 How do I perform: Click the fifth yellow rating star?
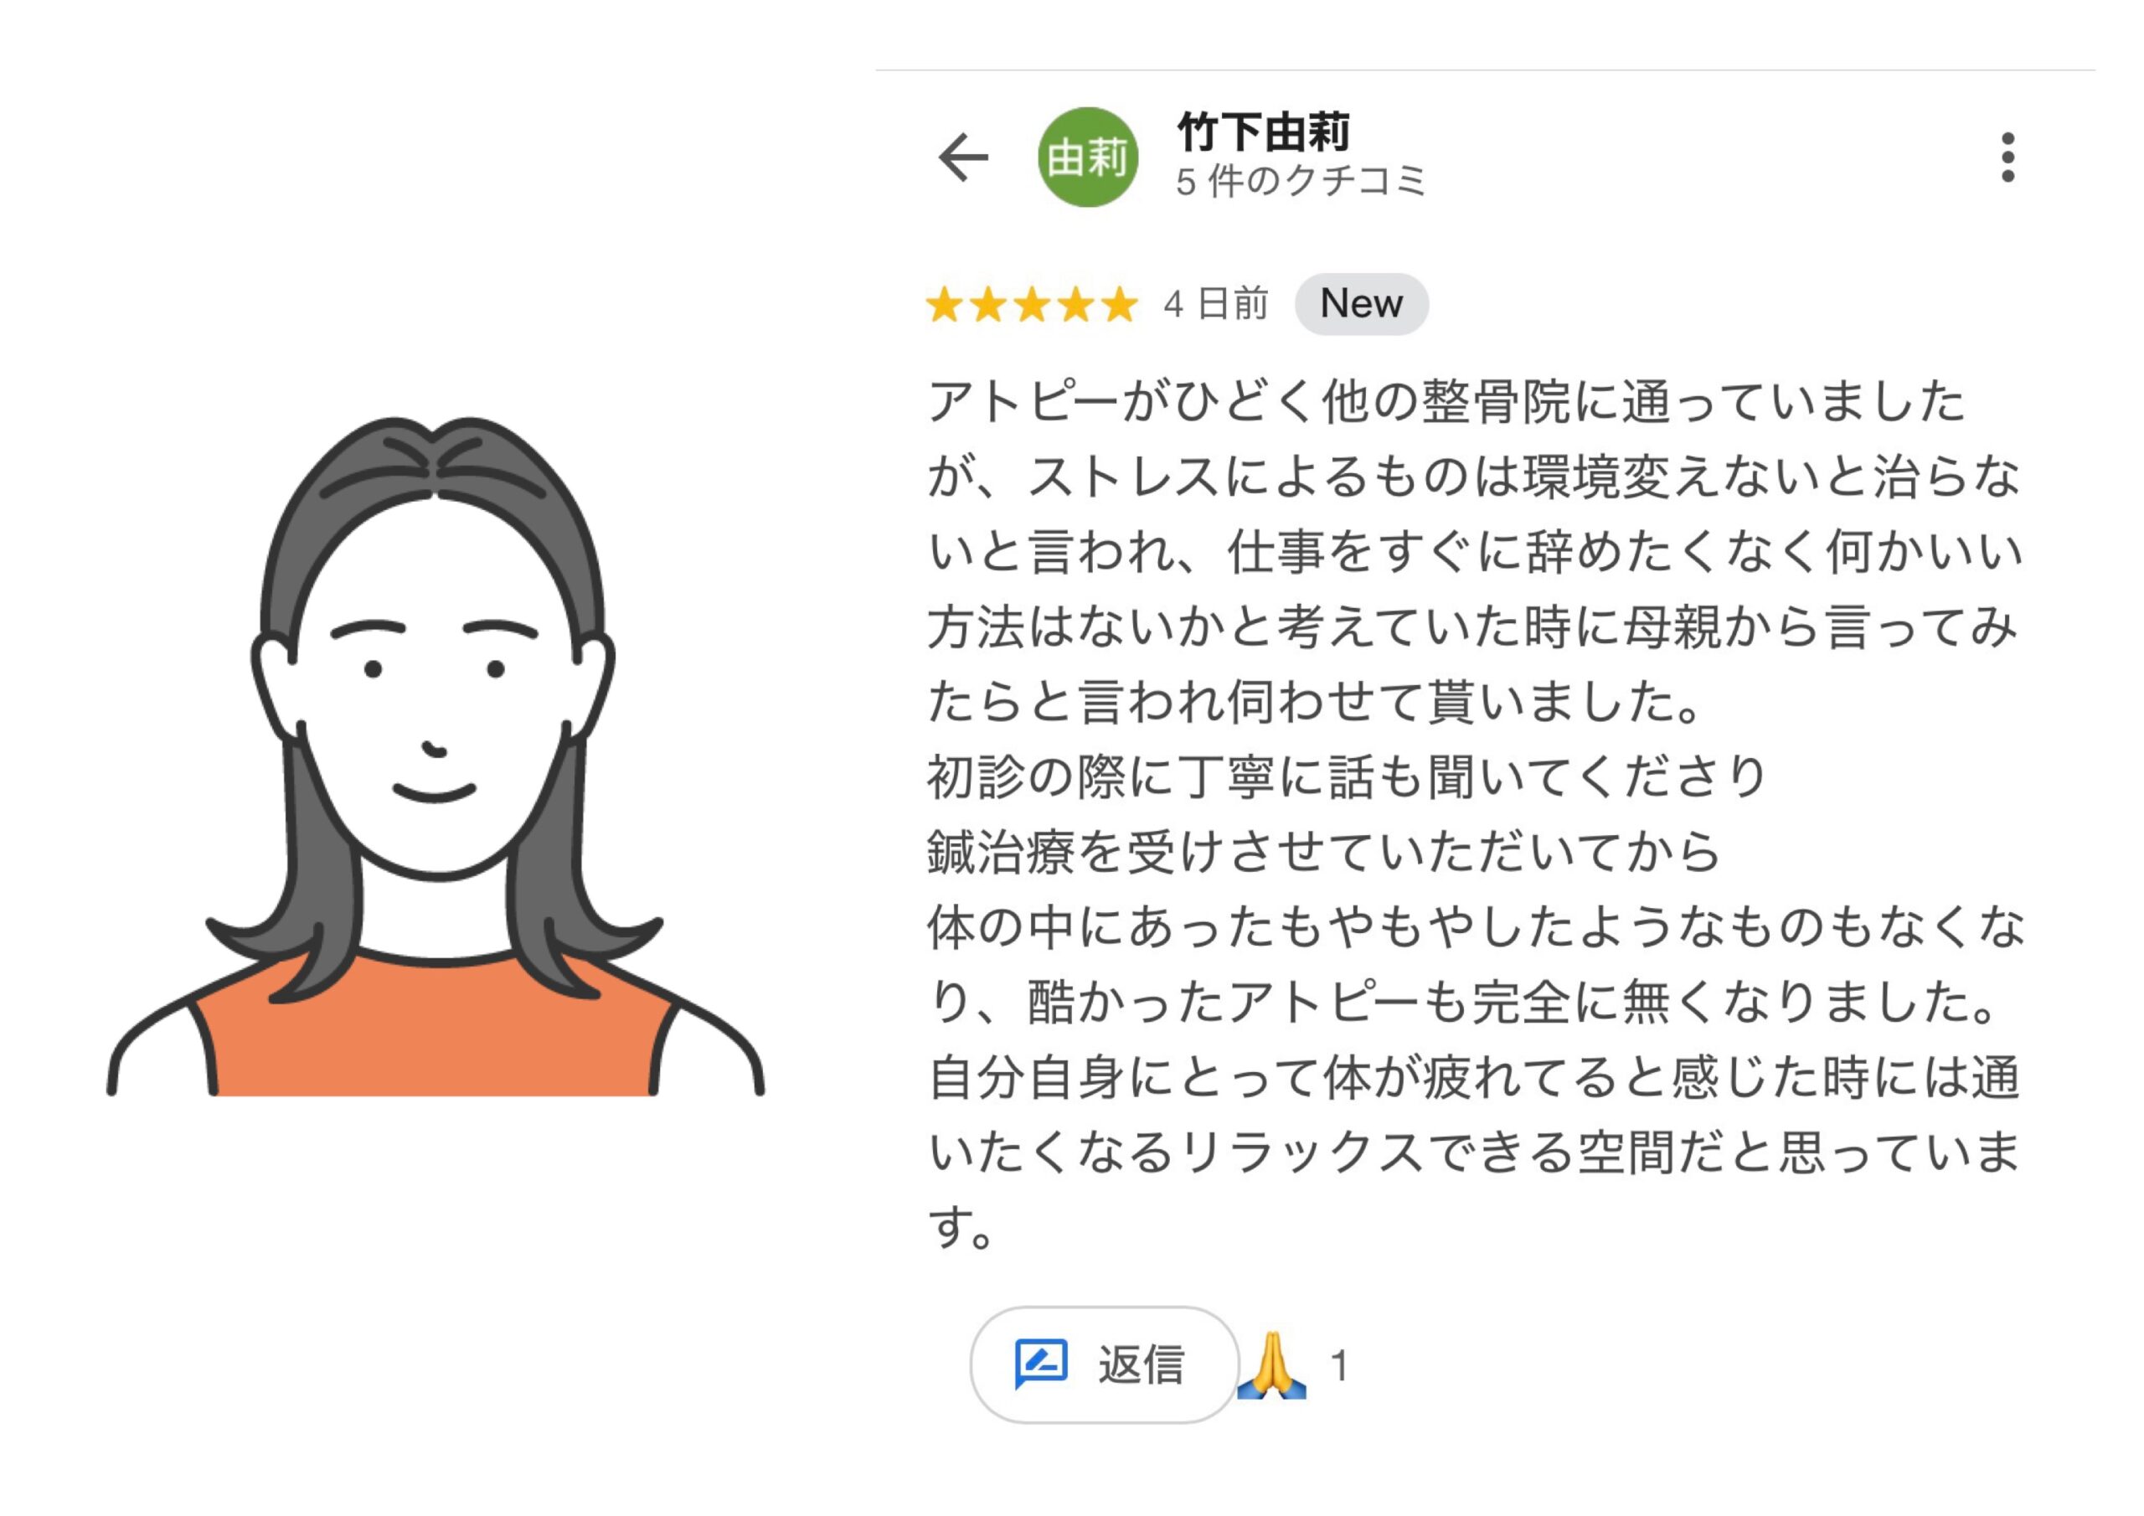pyautogui.click(x=1120, y=305)
